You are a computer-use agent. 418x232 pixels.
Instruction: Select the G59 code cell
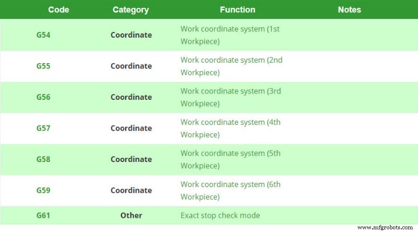click(x=43, y=190)
